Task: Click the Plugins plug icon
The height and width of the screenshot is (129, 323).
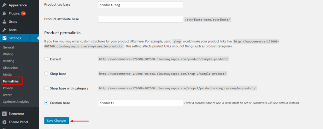Action: pyautogui.click(x=4, y=14)
